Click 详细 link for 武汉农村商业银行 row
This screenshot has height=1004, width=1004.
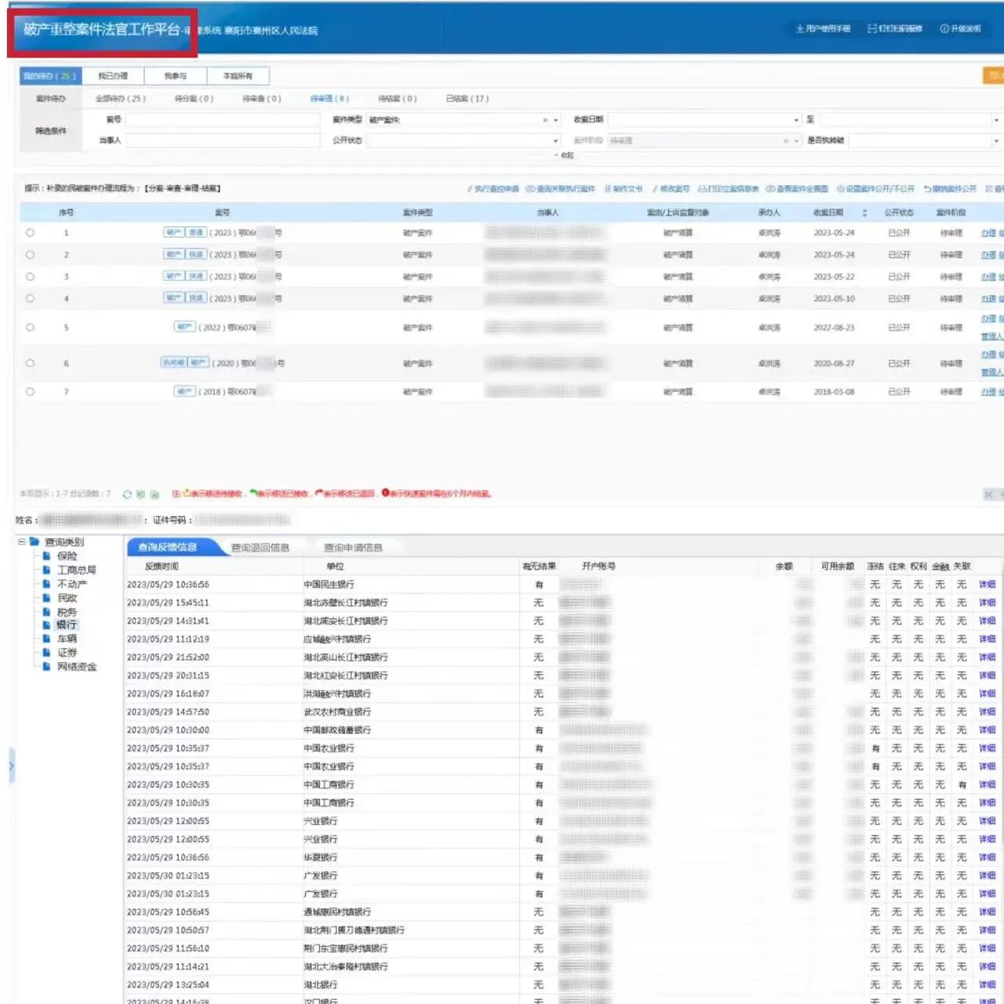[x=987, y=712]
